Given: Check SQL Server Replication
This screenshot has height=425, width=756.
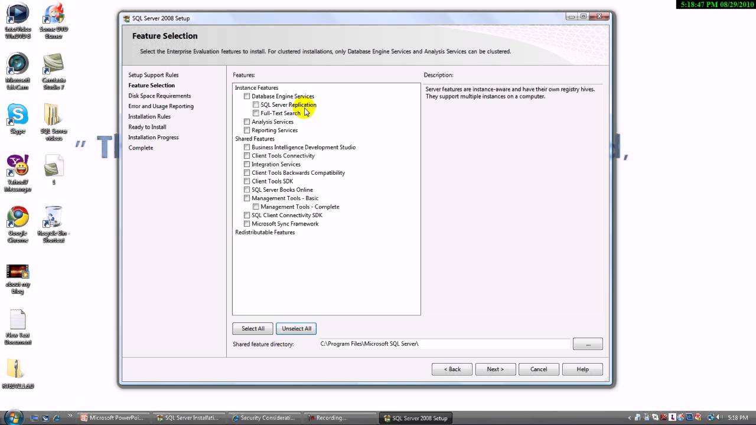Looking at the screenshot, I should [256, 104].
